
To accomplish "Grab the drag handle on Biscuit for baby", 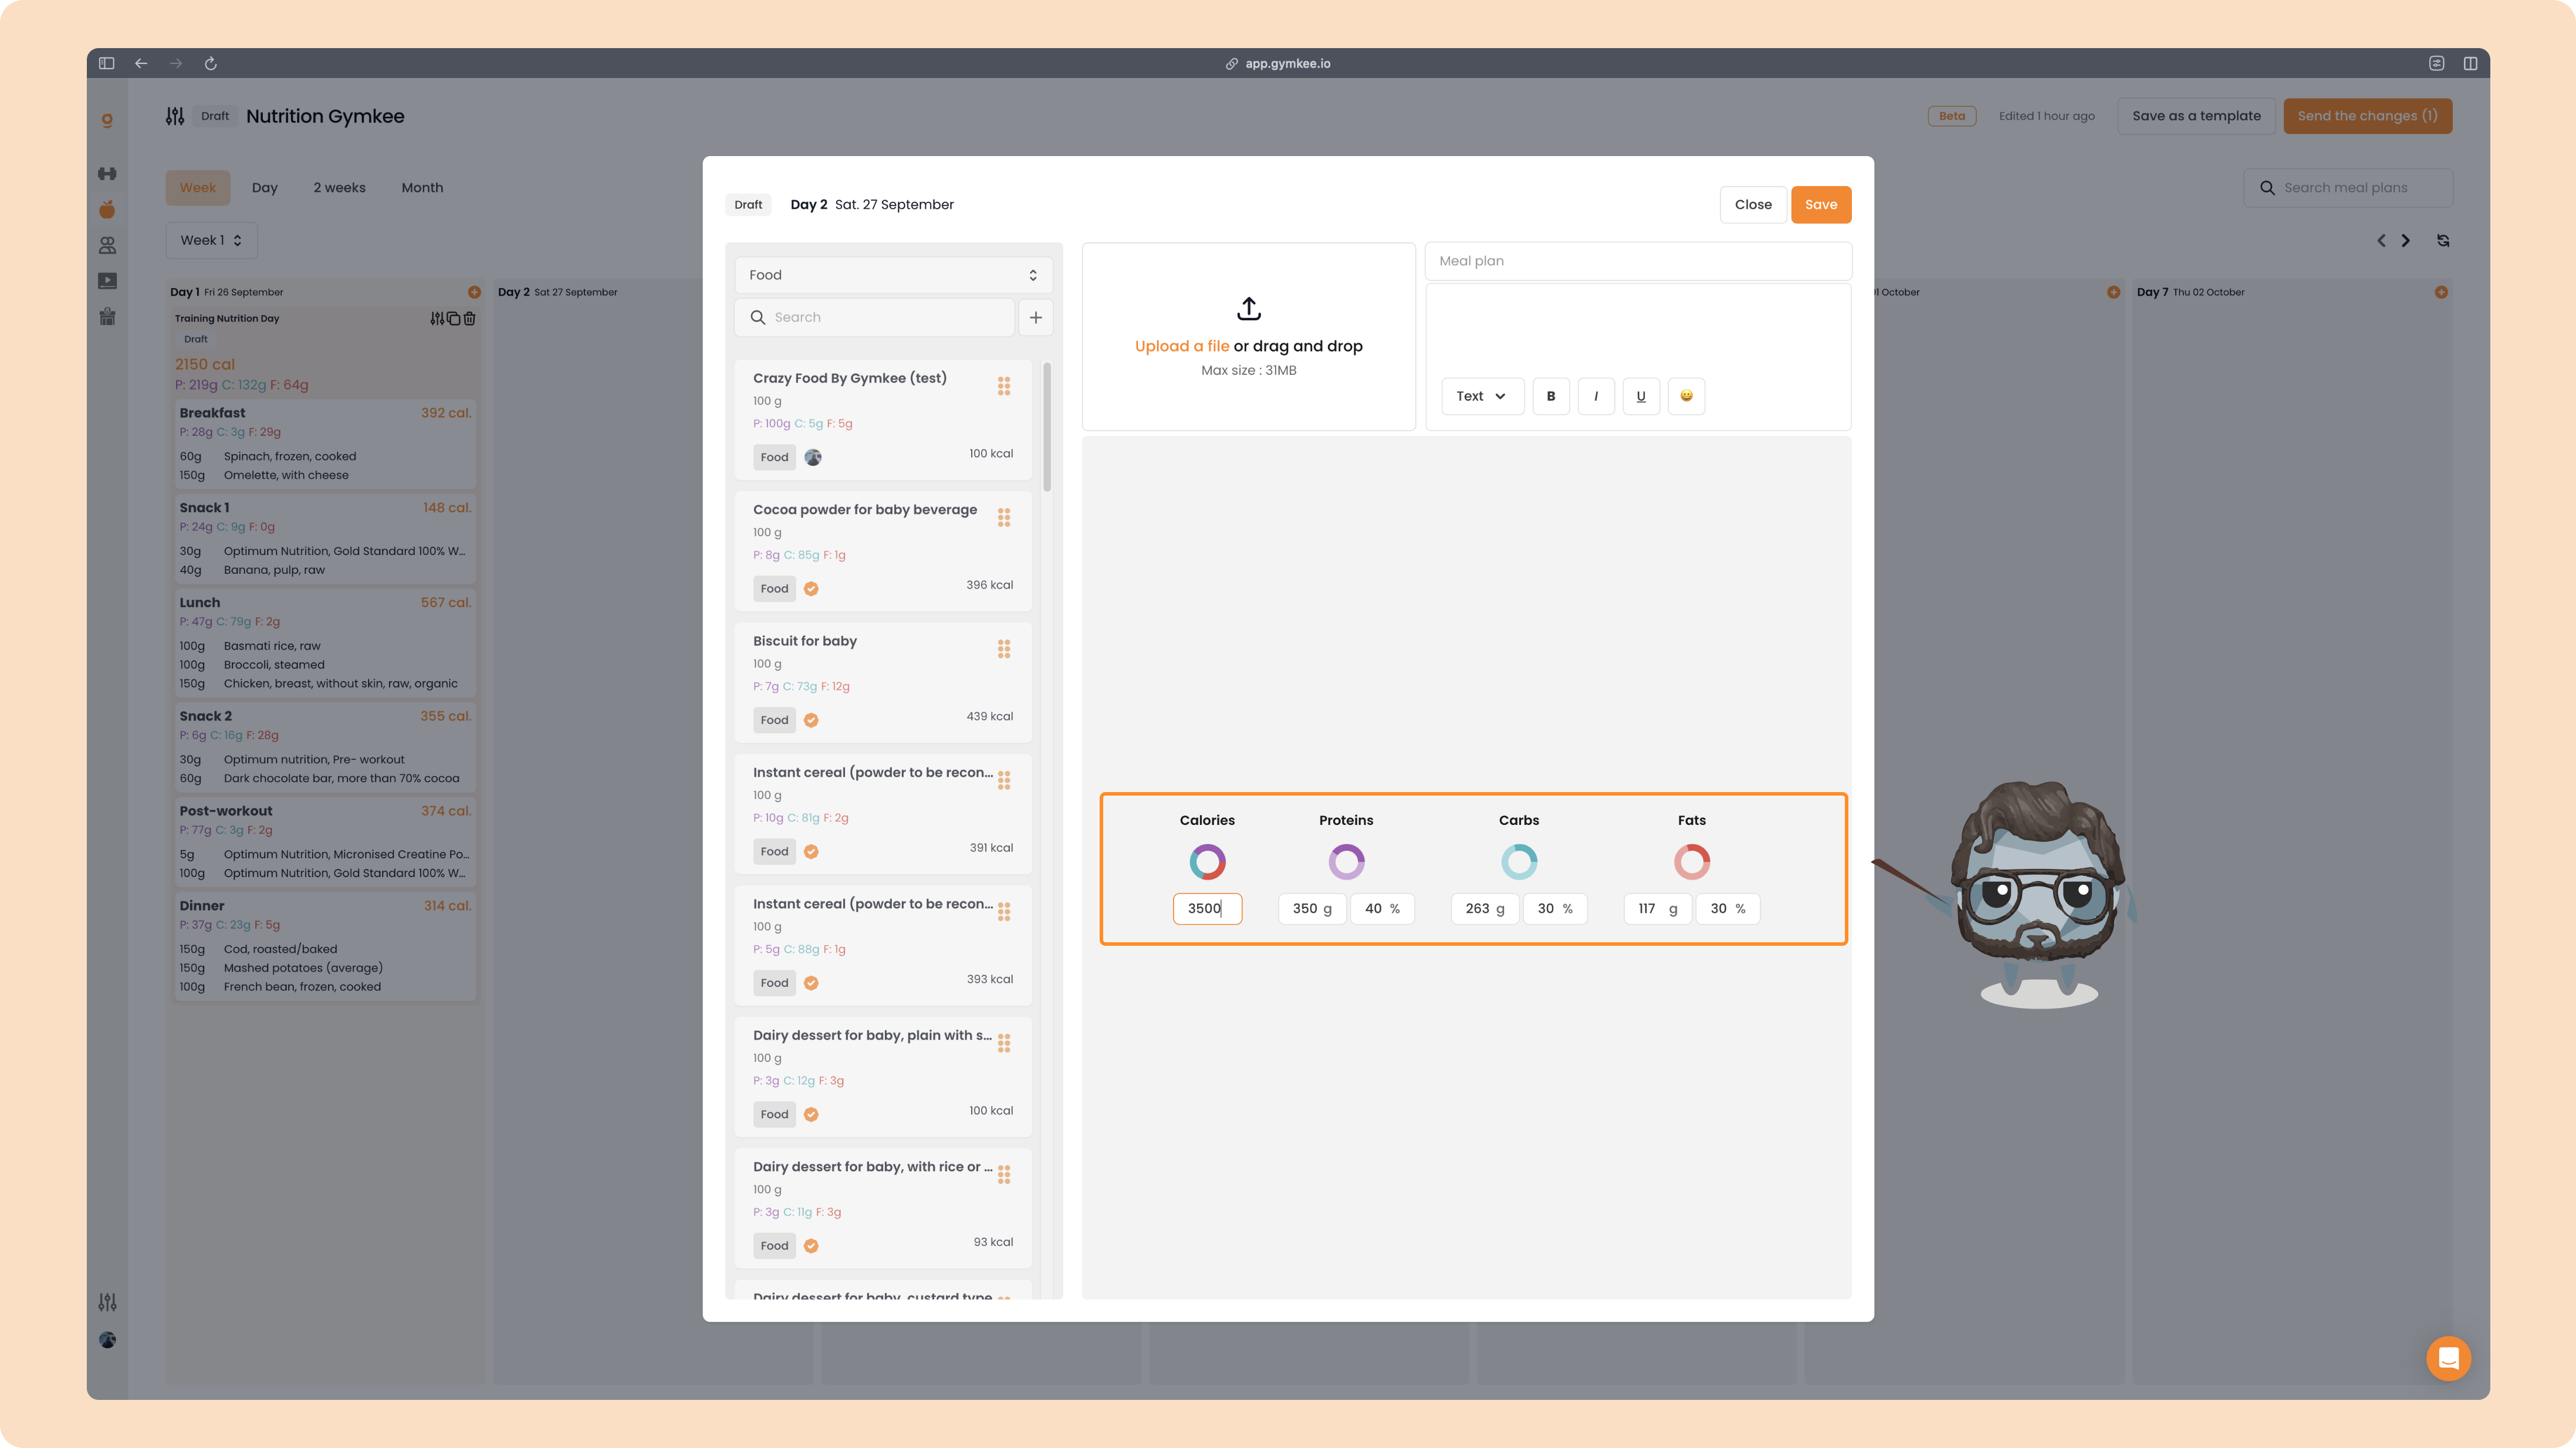I will [1003, 649].
